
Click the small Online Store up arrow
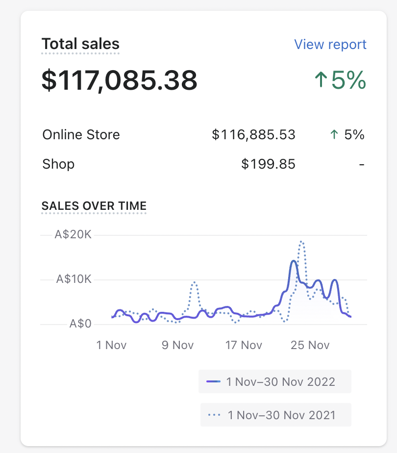coord(334,135)
